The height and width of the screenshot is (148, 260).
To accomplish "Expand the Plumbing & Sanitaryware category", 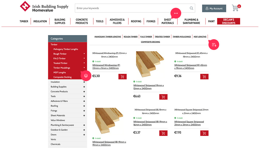I will click(84, 125).
